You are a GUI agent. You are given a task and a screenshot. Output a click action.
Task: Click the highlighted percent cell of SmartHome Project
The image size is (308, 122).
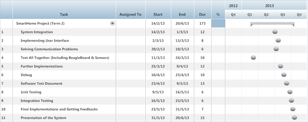[x=218, y=23]
